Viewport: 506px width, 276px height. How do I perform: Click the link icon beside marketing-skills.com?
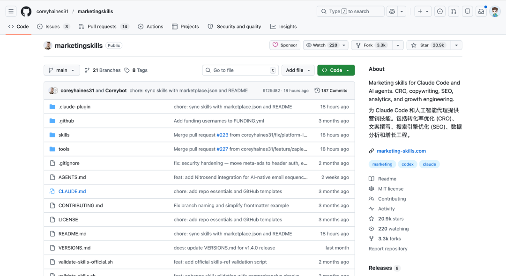pos(372,151)
